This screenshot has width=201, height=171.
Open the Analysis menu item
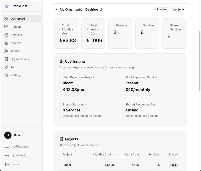click(16, 43)
